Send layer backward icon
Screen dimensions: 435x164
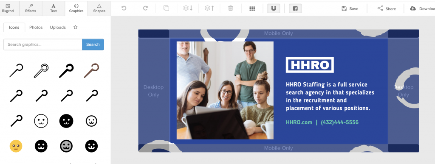click(x=188, y=8)
